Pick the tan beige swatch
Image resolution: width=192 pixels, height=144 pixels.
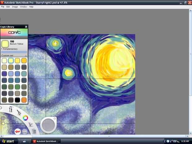(4, 67)
